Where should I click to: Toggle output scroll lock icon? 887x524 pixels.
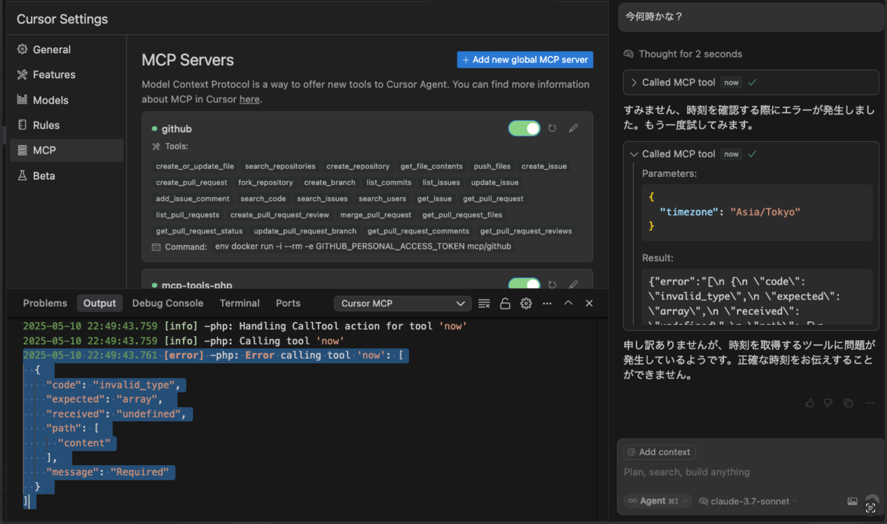pos(505,304)
